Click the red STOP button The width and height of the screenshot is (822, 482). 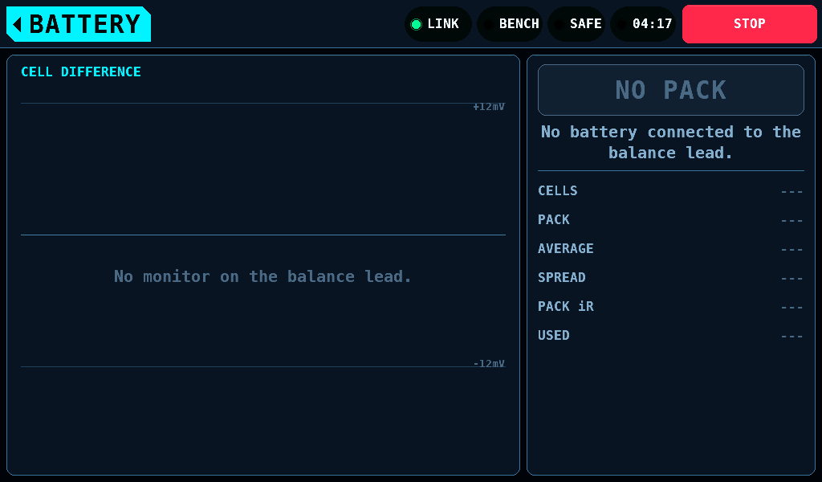[749, 24]
